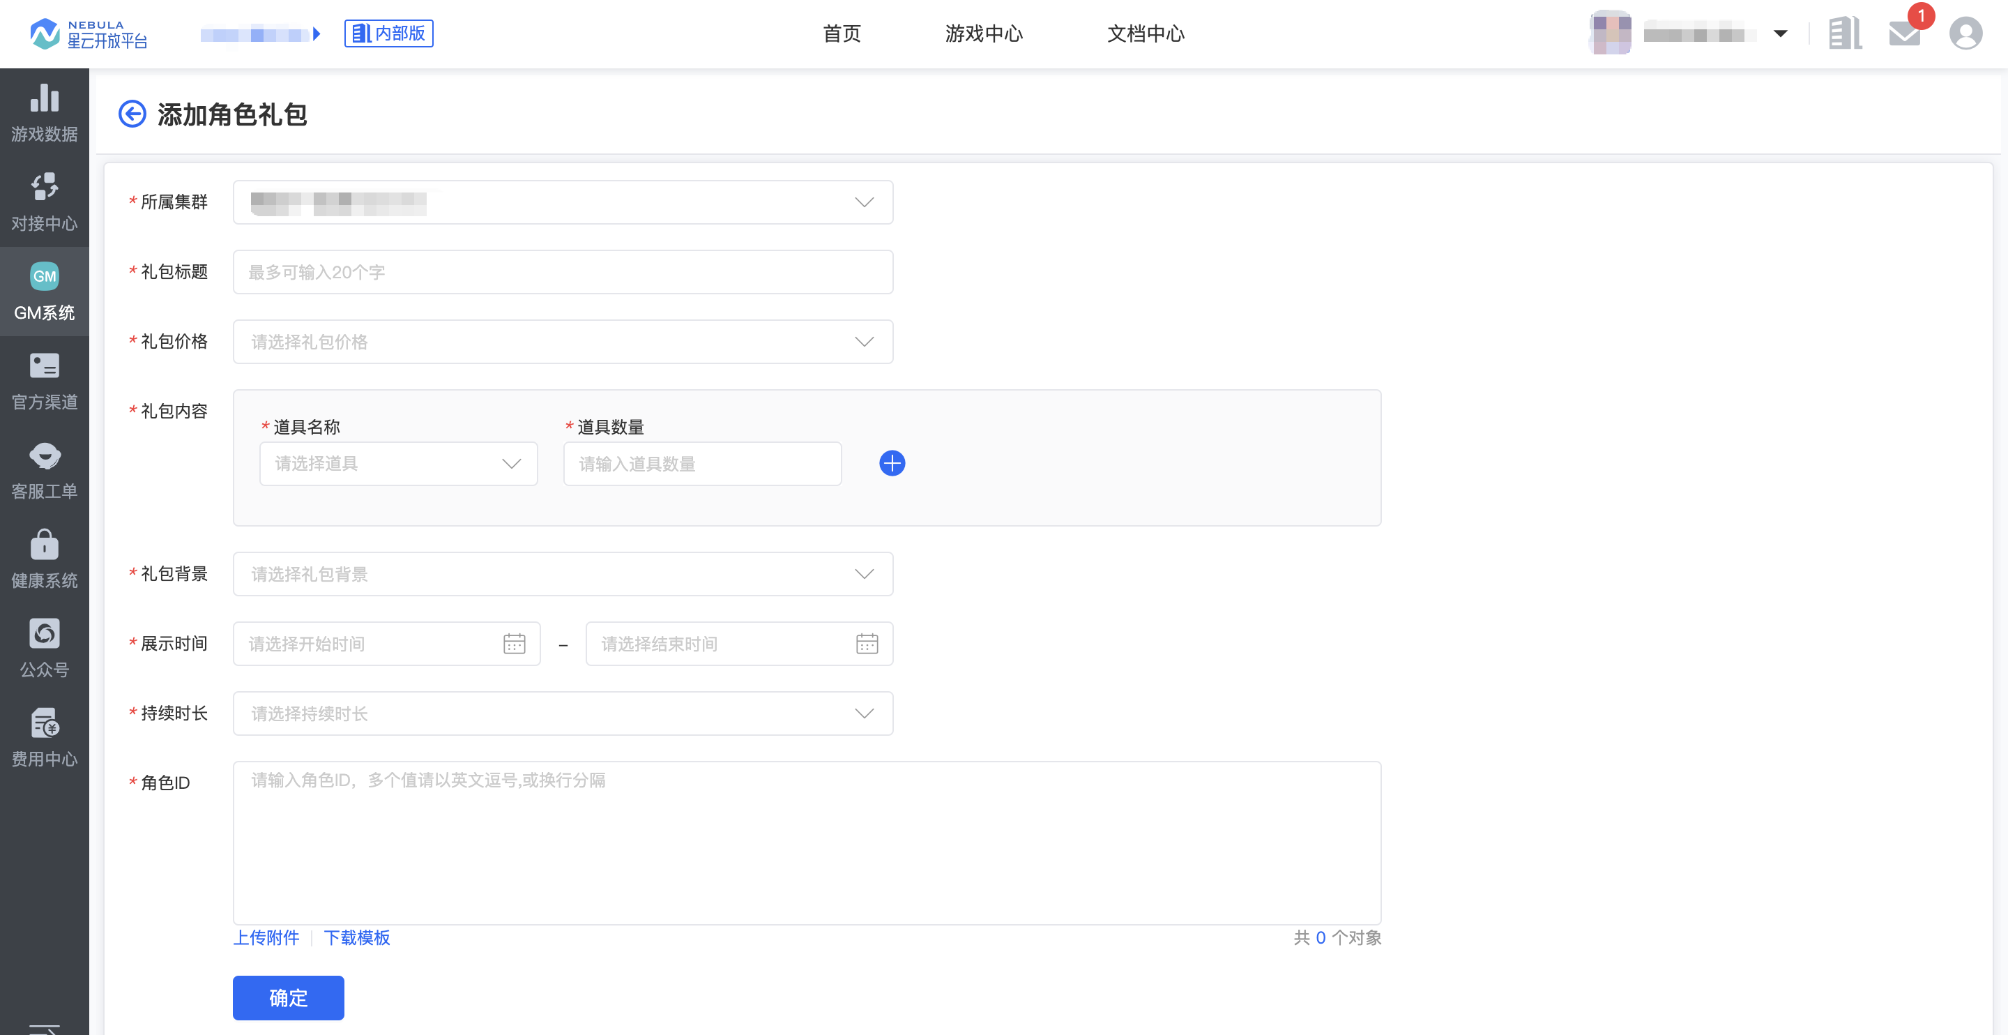The width and height of the screenshot is (2008, 1035).
Task: Click the back arrow next to 添加角色礼包
Action: point(132,114)
